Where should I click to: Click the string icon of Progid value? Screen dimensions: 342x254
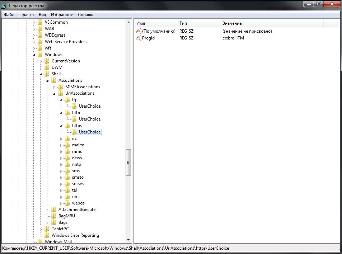(x=138, y=38)
